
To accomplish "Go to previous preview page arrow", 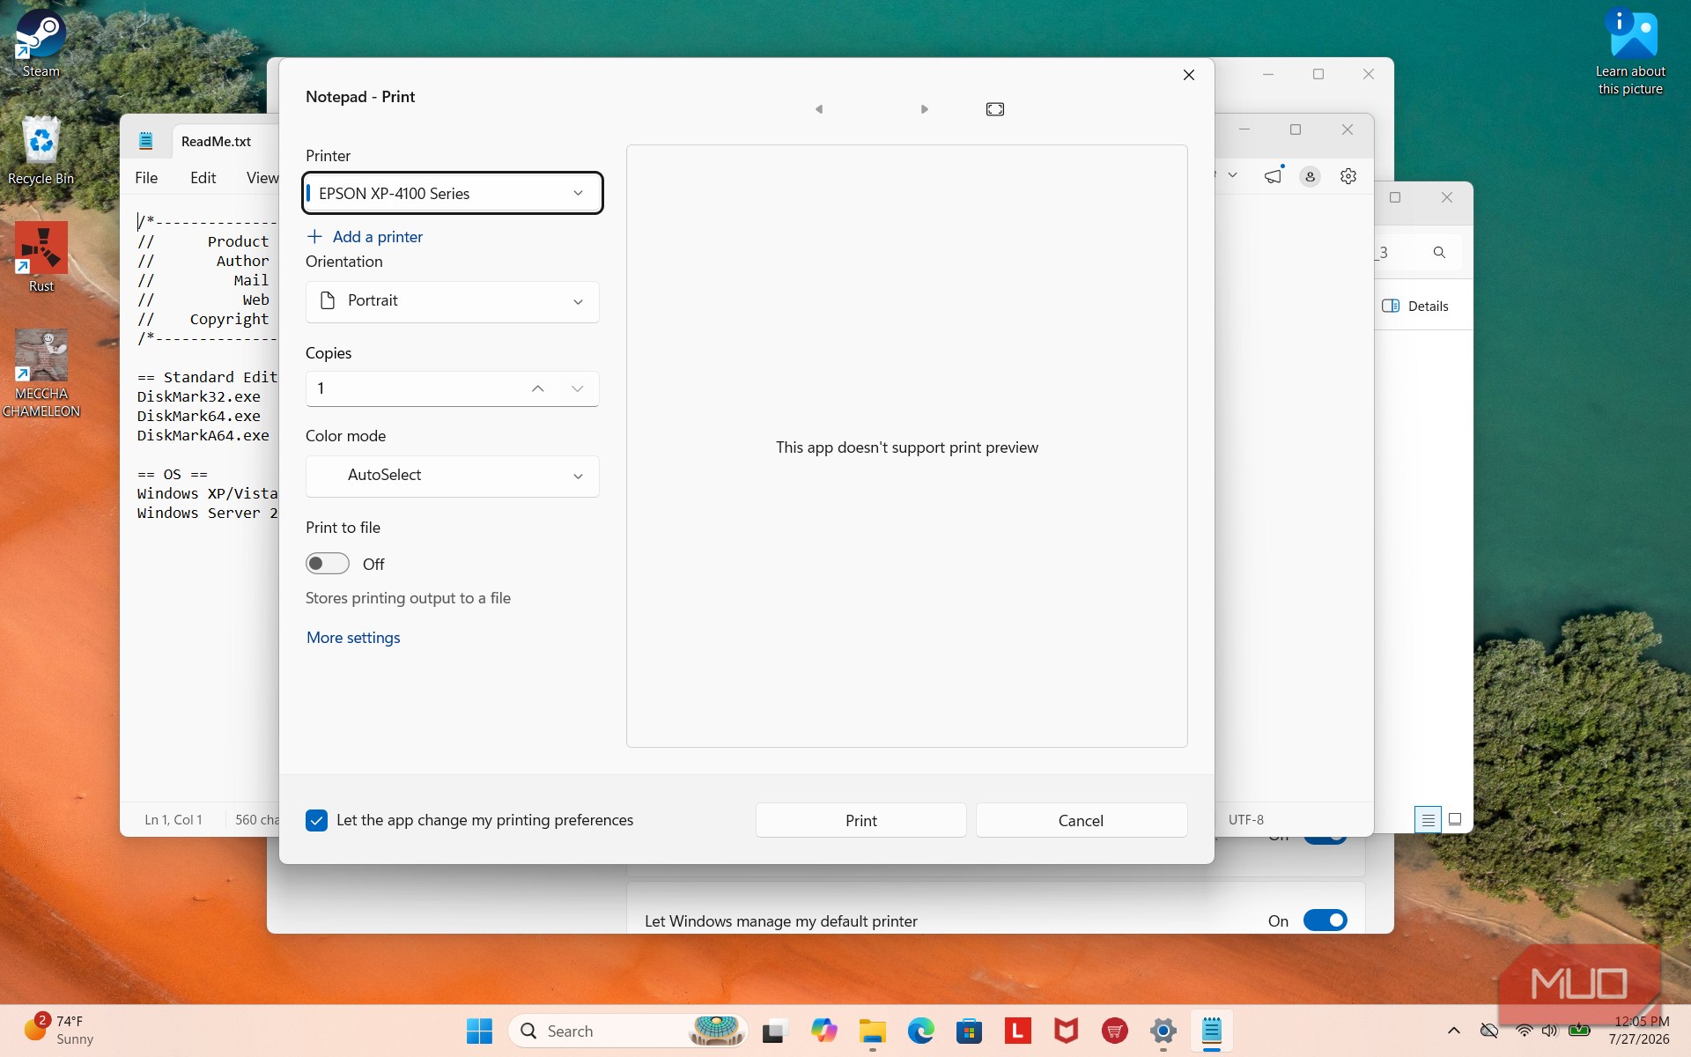I will [x=819, y=109].
